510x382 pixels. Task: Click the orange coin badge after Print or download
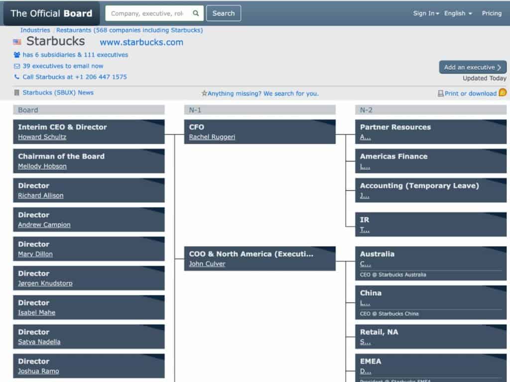pos(502,93)
